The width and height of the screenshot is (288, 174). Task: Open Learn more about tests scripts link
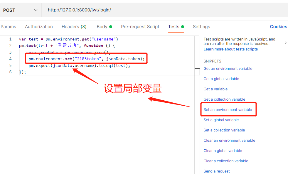click(x=230, y=49)
